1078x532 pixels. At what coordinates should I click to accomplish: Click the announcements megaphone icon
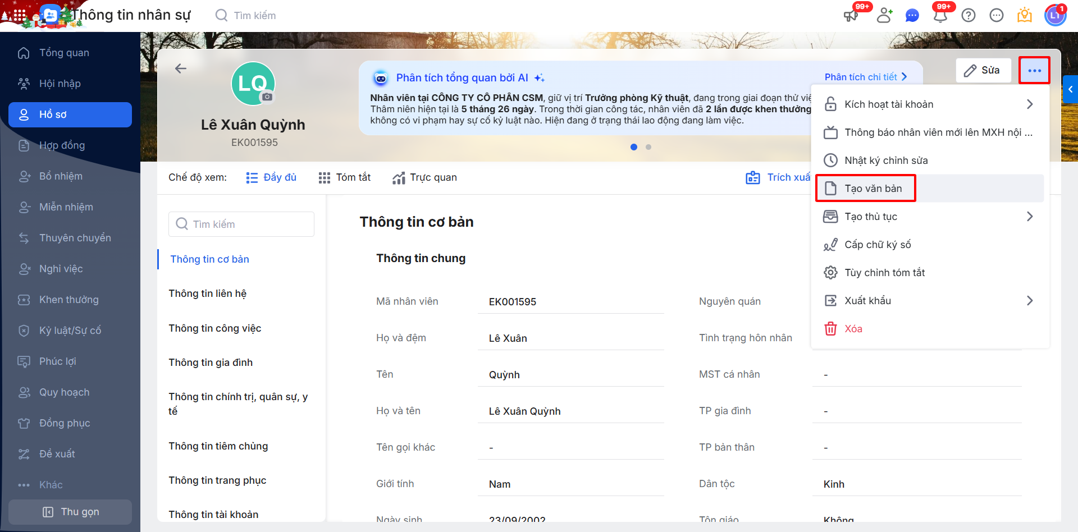851,15
